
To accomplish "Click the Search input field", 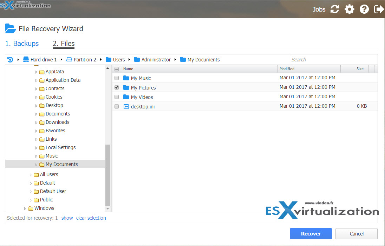I will point(333,60).
